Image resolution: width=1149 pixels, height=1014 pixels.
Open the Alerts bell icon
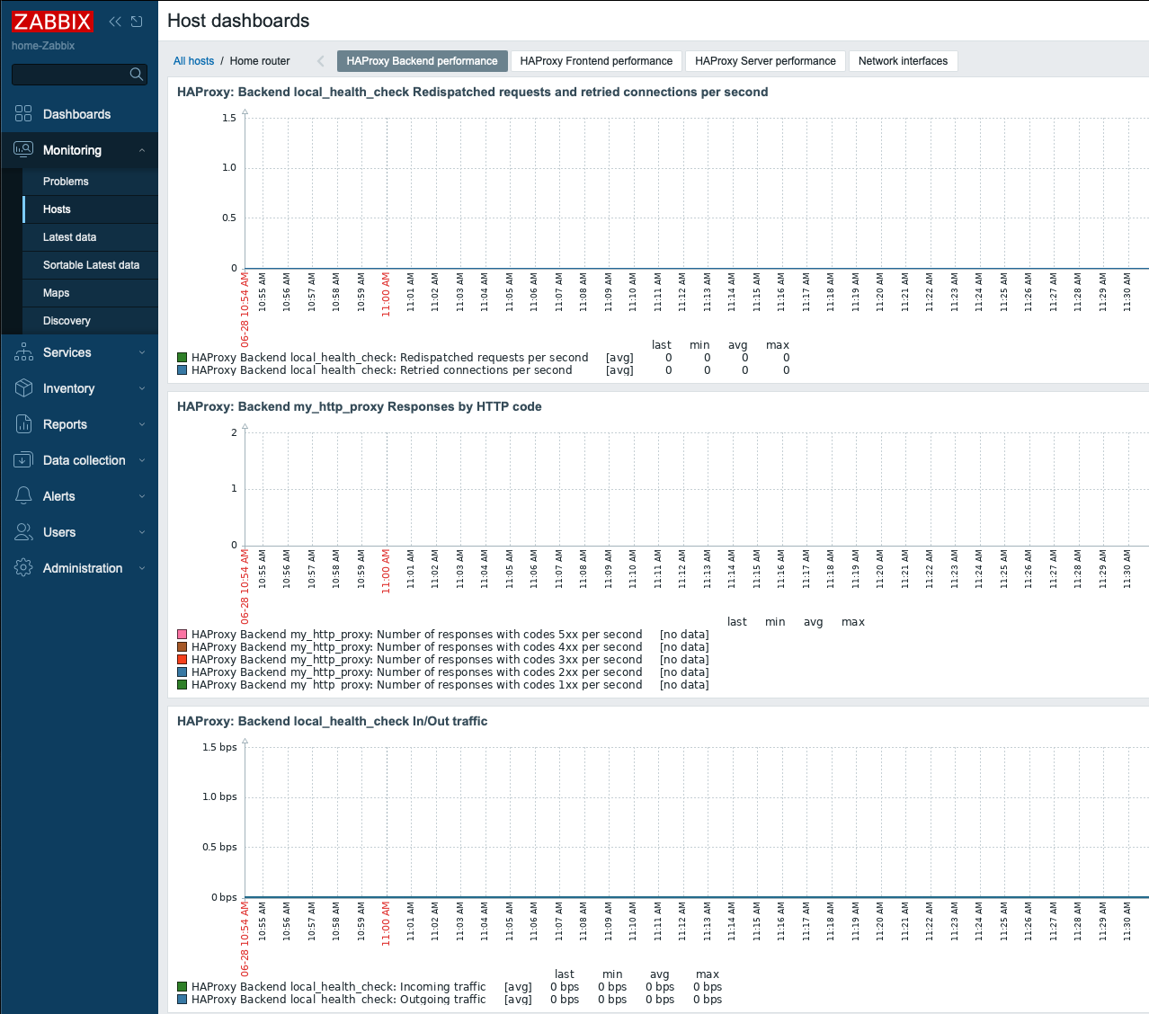(x=22, y=496)
